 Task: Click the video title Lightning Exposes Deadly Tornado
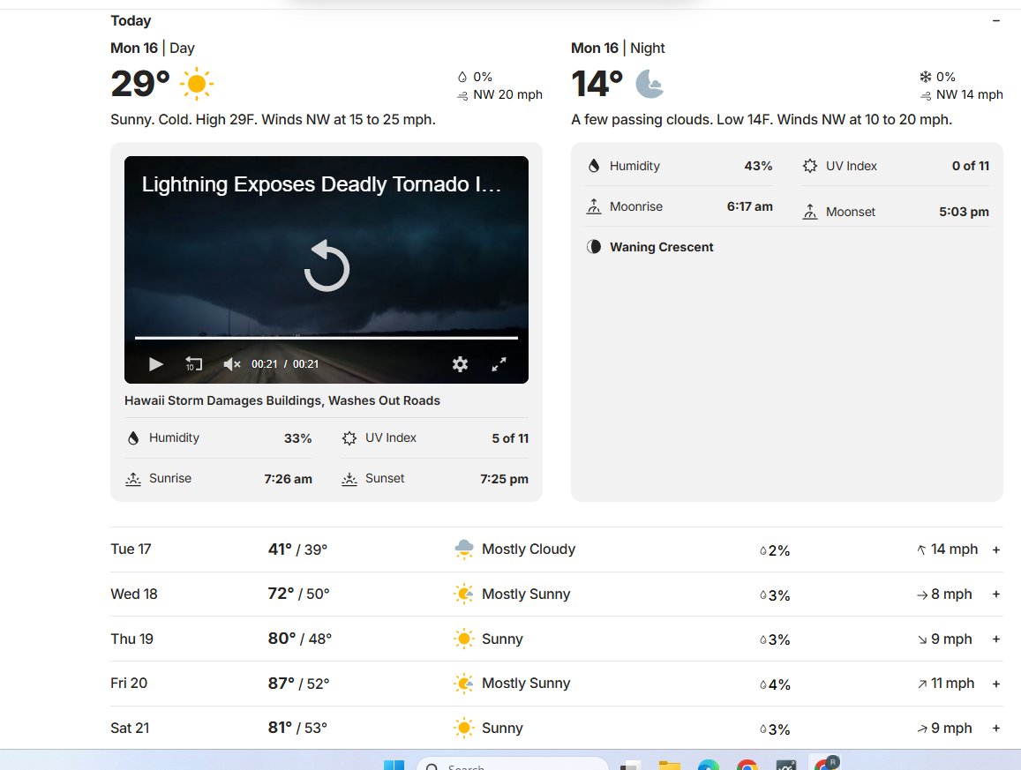322,184
